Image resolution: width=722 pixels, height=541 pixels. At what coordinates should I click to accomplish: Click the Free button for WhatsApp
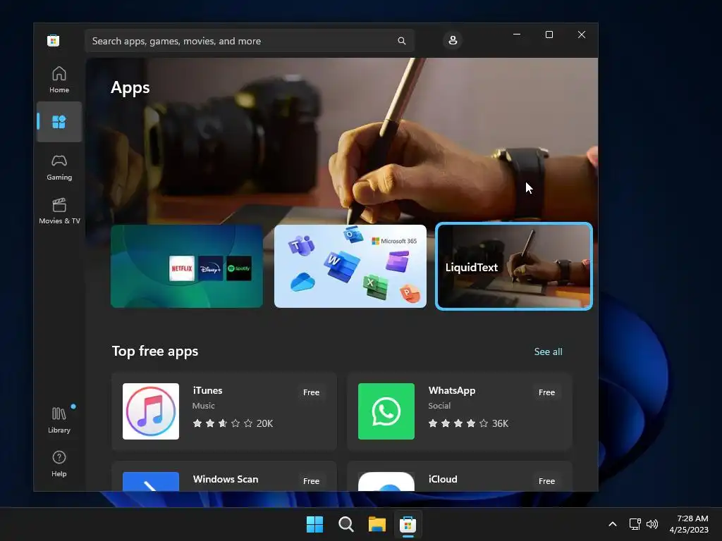click(546, 392)
